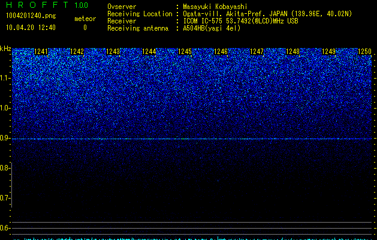377x240 pixels.
Task: Click the 'Receiving Location' label
Action: (x=140, y=14)
